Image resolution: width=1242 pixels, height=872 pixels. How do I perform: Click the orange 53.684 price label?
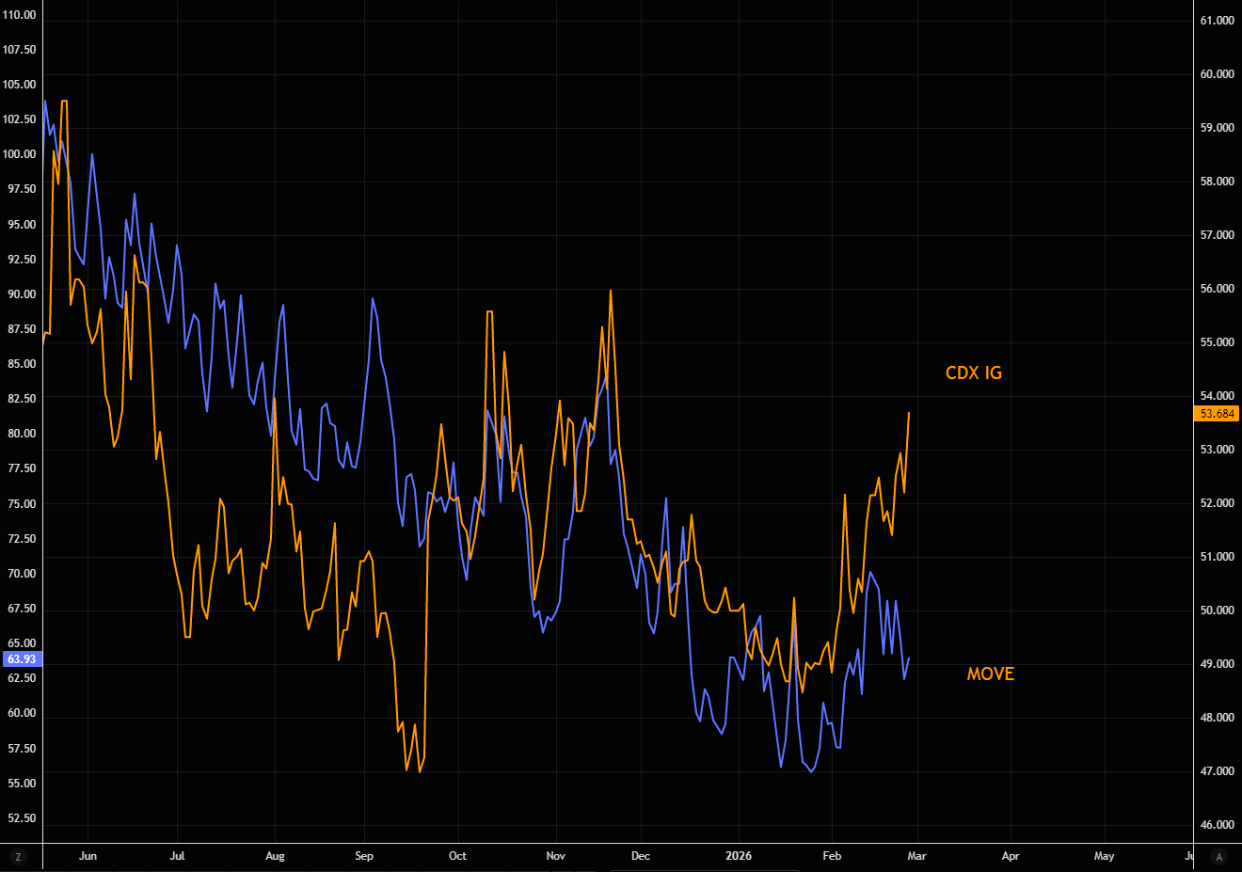pyautogui.click(x=1217, y=414)
